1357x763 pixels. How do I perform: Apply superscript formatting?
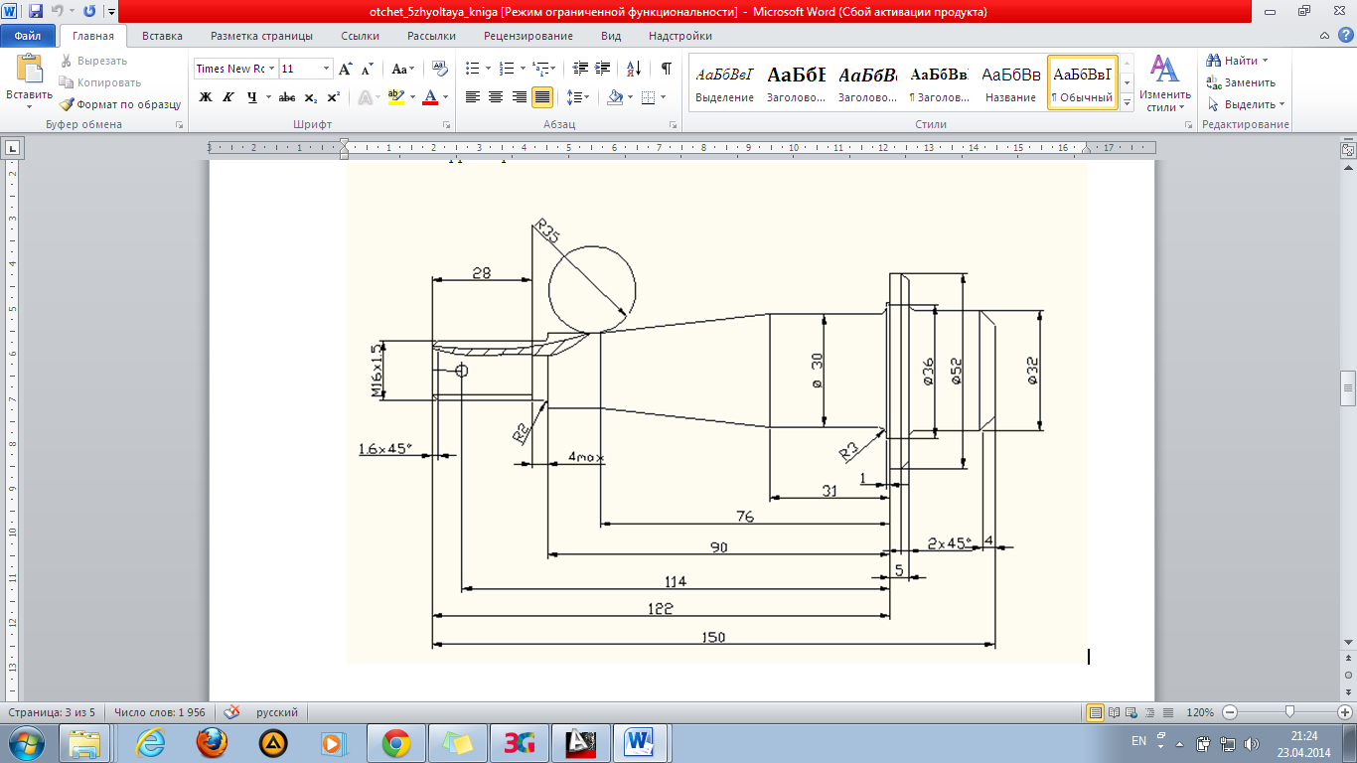pyautogui.click(x=333, y=97)
